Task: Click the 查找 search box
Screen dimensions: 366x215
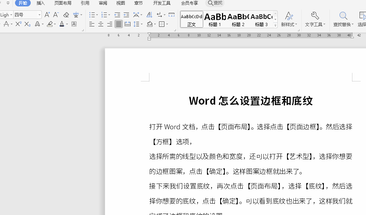Action: [215, 3]
